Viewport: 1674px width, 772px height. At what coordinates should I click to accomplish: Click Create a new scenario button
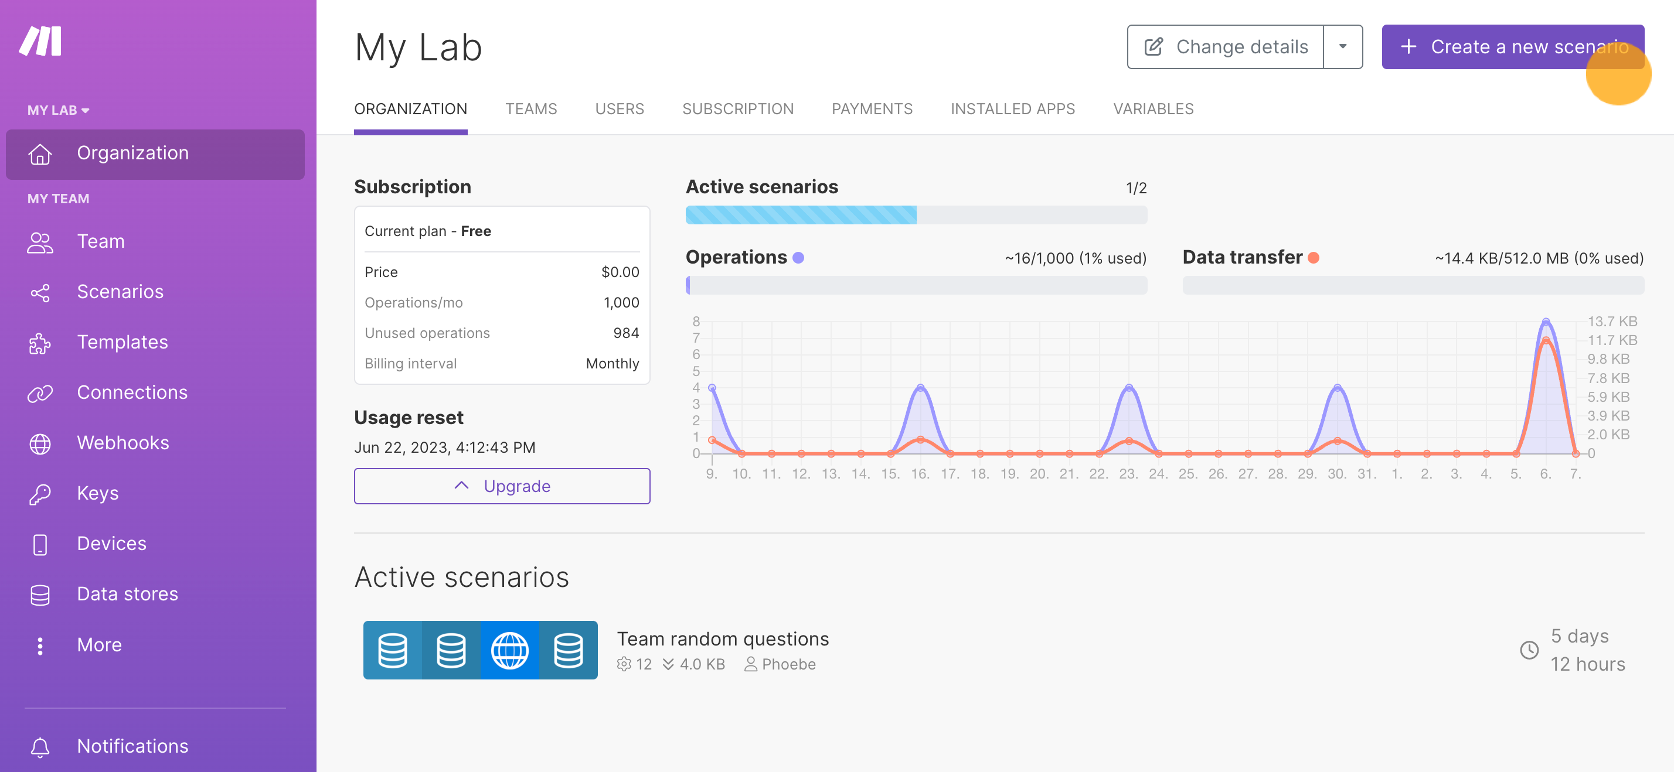(1513, 47)
